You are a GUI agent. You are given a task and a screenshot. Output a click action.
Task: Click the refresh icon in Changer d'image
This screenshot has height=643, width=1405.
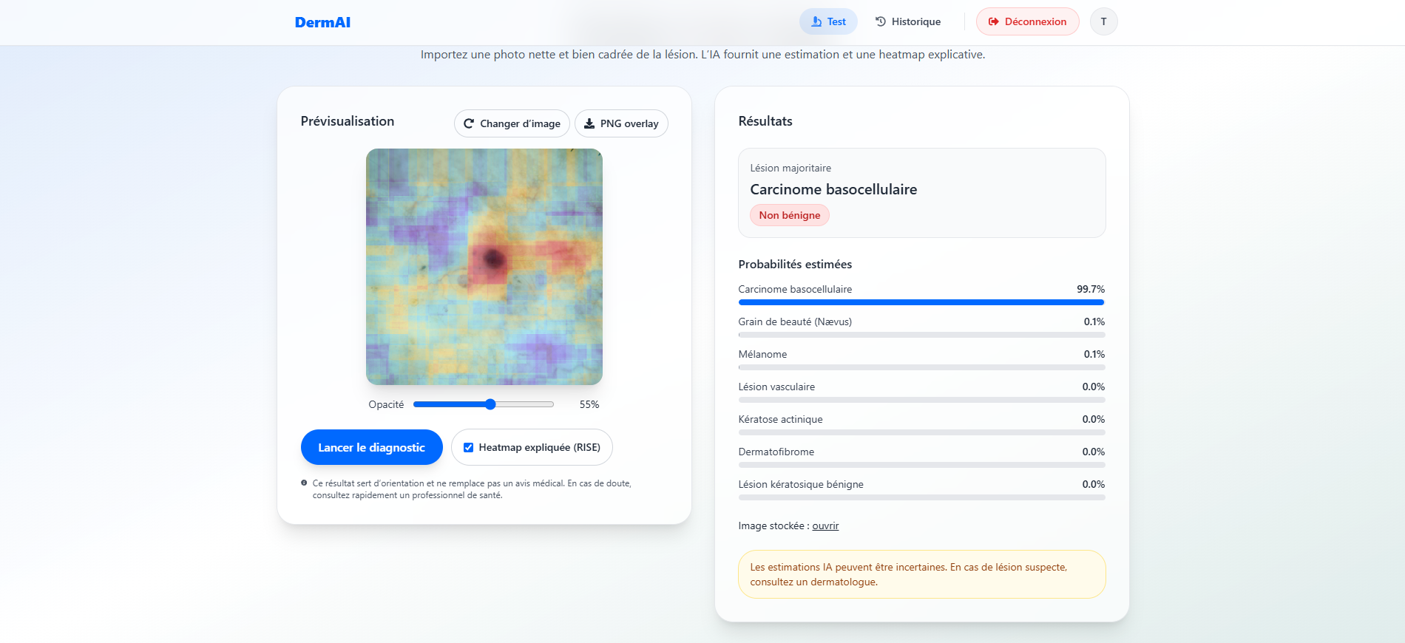point(469,123)
